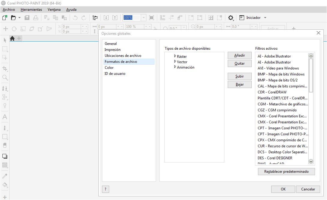This screenshot has width=327, height=200.
Task: Select the Clone tool
Action: point(5,89)
